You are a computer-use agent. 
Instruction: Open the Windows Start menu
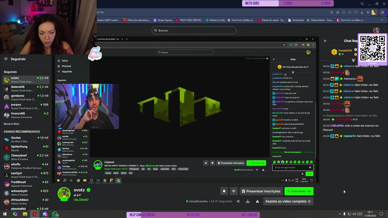(x=5, y=214)
